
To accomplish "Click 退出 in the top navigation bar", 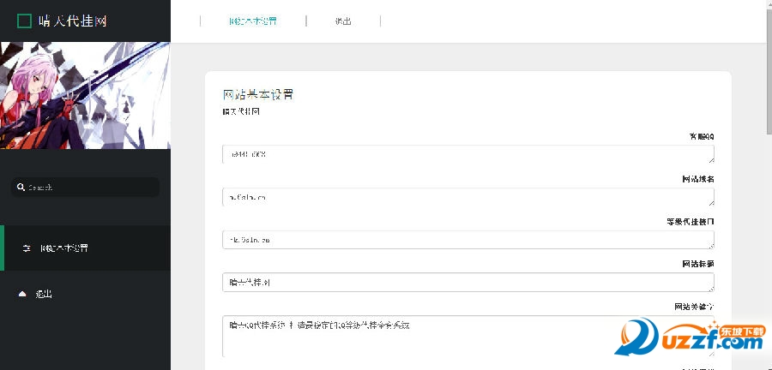I will [343, 21].
